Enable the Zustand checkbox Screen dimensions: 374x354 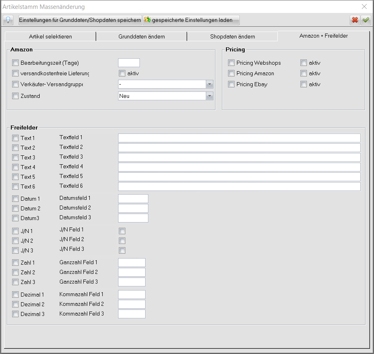click(15, 96)
